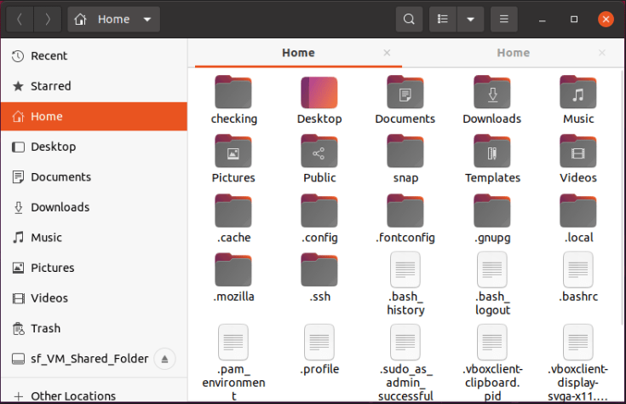The image size is (626, 404).
Task: Select the .pam_environment file
Action: click(x=233, y=362)
